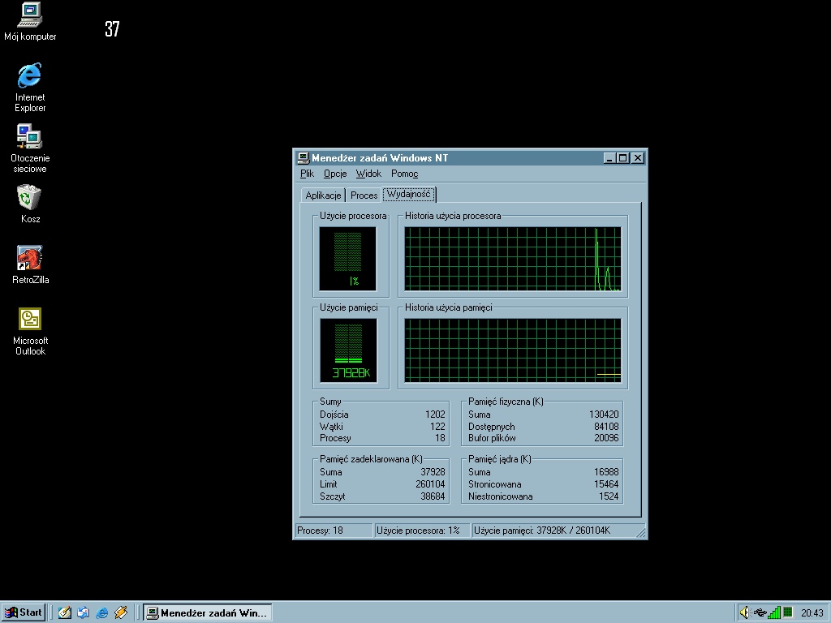This screenshot has height=623, width=831.
Task: Select the Otoczenie sieciowe desktop icon
Action: click(30, 149)
